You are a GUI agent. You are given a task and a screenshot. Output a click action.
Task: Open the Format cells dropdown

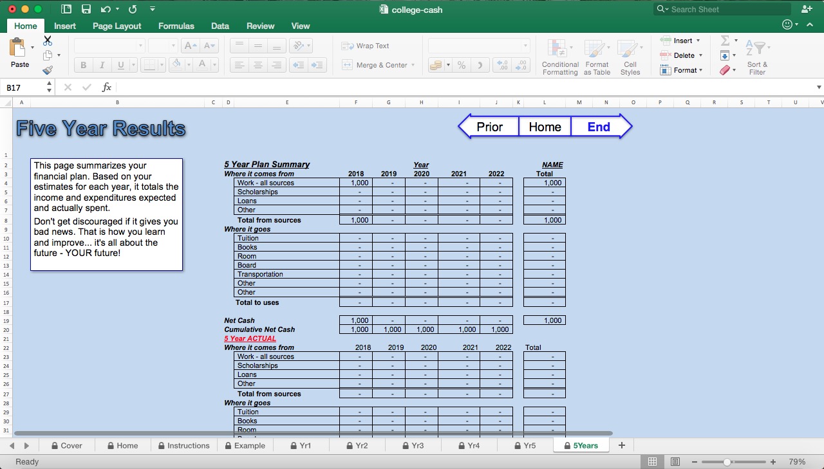[682, 70]
